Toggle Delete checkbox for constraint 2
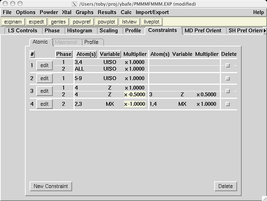Viewport: 267px width, 201px height. tap(228, 78)
